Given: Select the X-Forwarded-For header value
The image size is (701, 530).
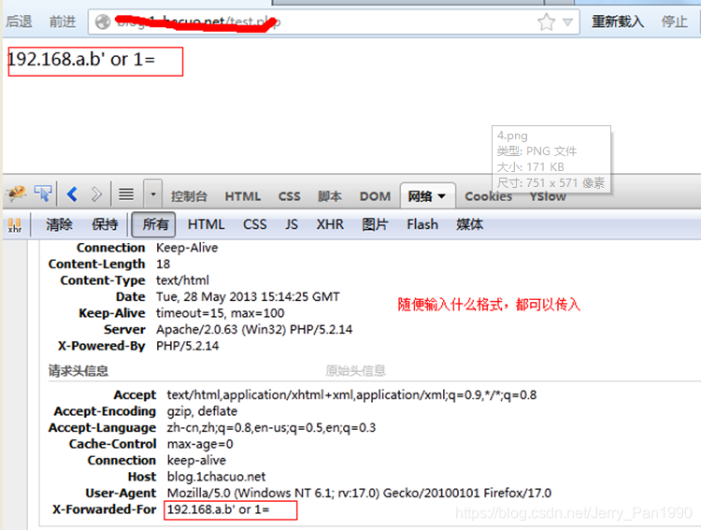Looking at the screenshot, I should click(218, 509).
